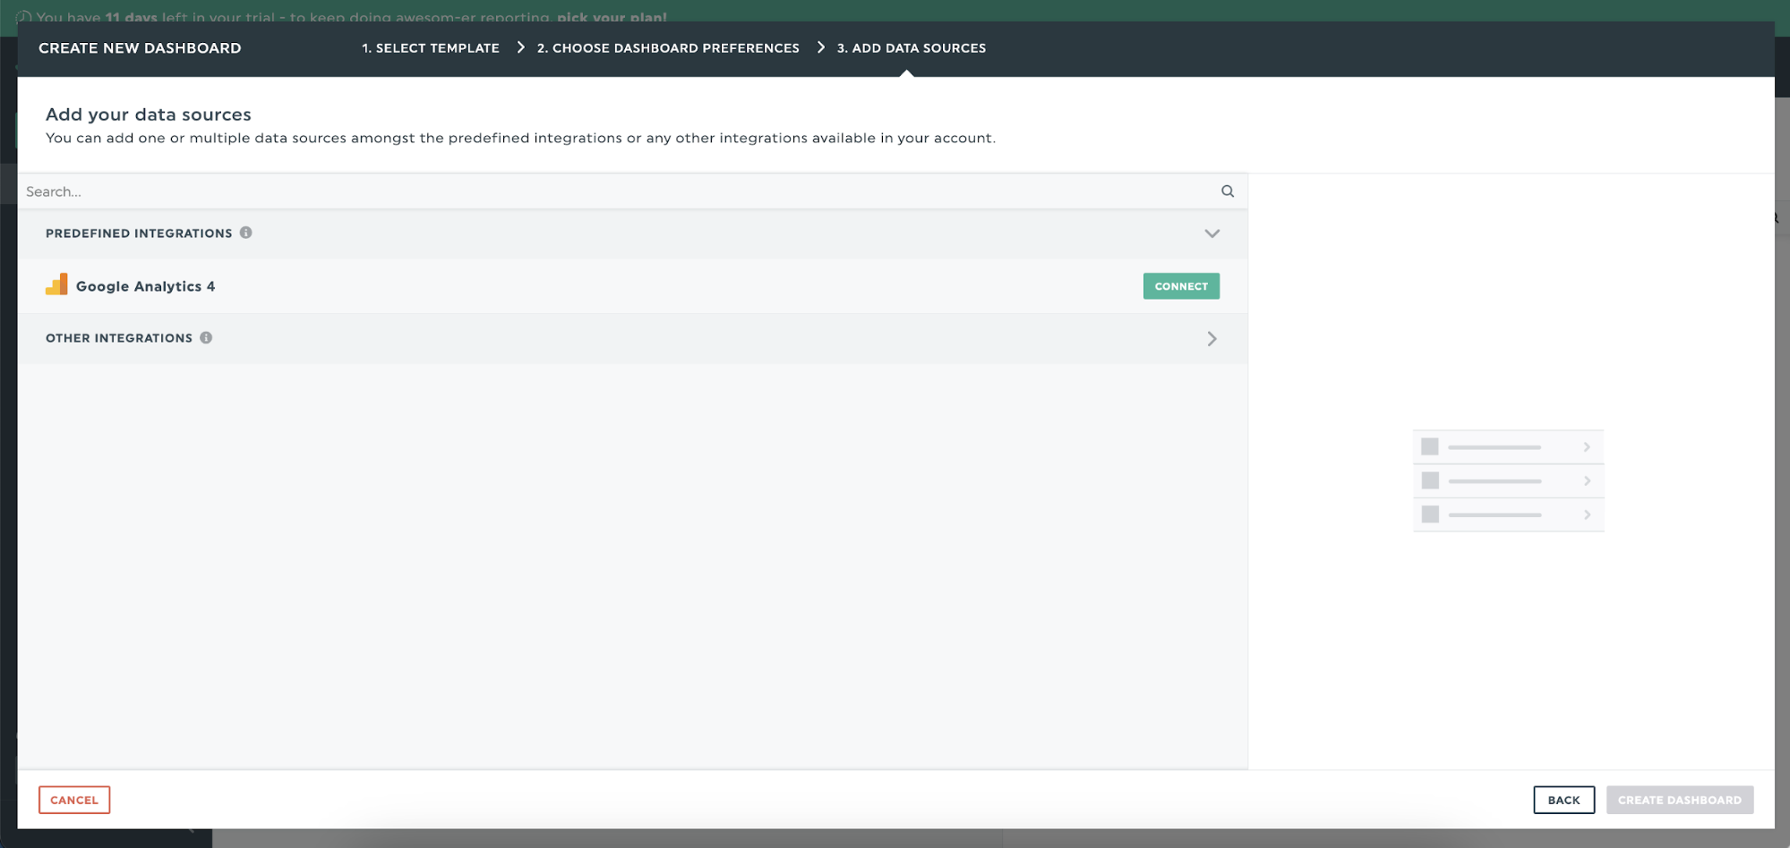
Task: Click the Google Analytics 4 label
Action: 145,286
